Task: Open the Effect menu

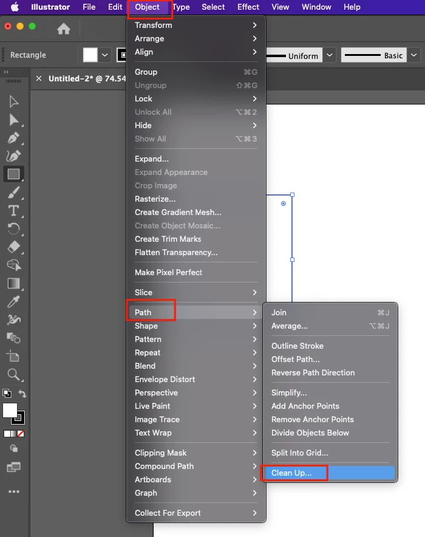Action: point(248,7)
